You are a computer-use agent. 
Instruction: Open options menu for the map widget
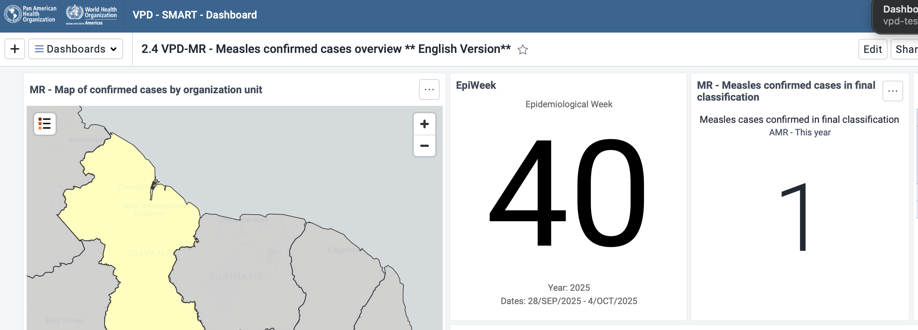429,90
